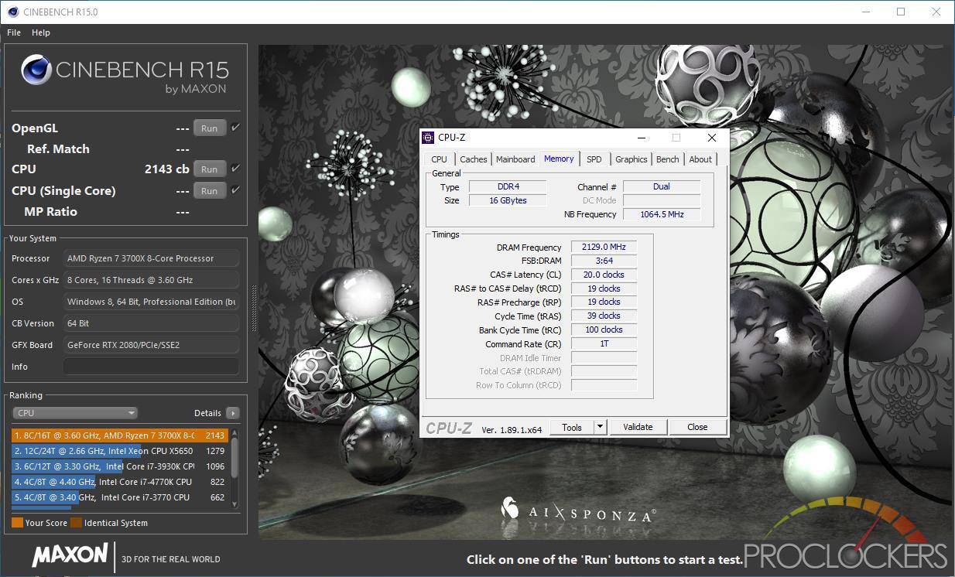This screenshot has width=955, height=577.
Task: Click the CB Version field 64 Bit
Action: point(151,323)
